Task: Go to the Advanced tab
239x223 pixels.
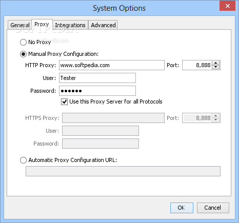Action: (103, 25)
